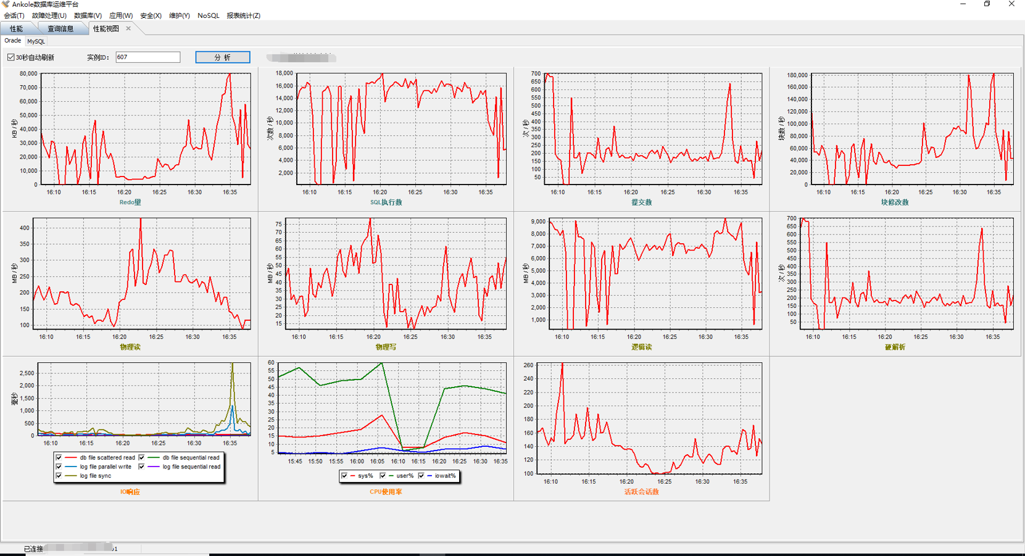This screenshot has width=1025, height=556.
Task: Expand the 数据库(V) menu
Action: click(88, 15)
